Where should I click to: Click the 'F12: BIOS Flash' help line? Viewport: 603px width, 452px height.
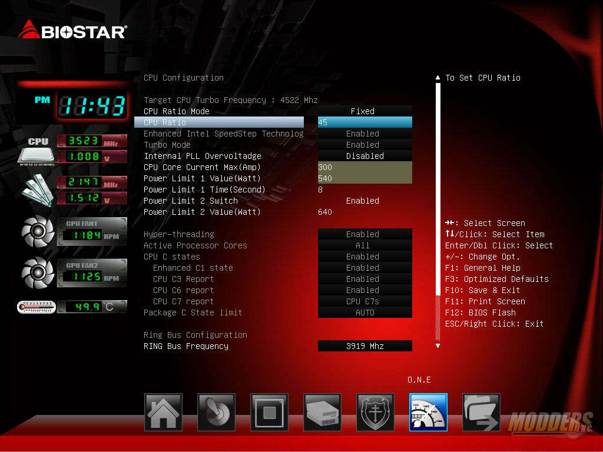pos(481,313)
